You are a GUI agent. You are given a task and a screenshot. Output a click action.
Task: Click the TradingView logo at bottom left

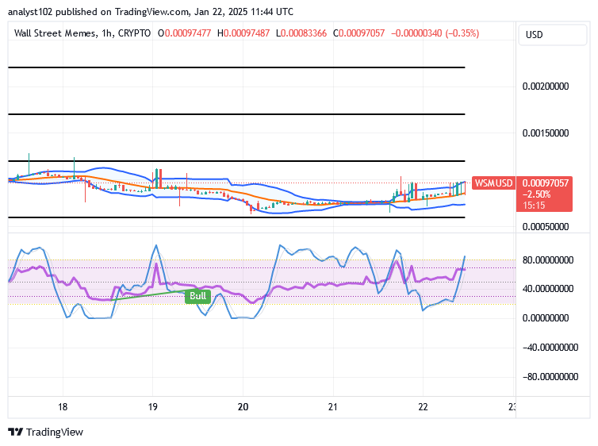[x=45, y=432]
